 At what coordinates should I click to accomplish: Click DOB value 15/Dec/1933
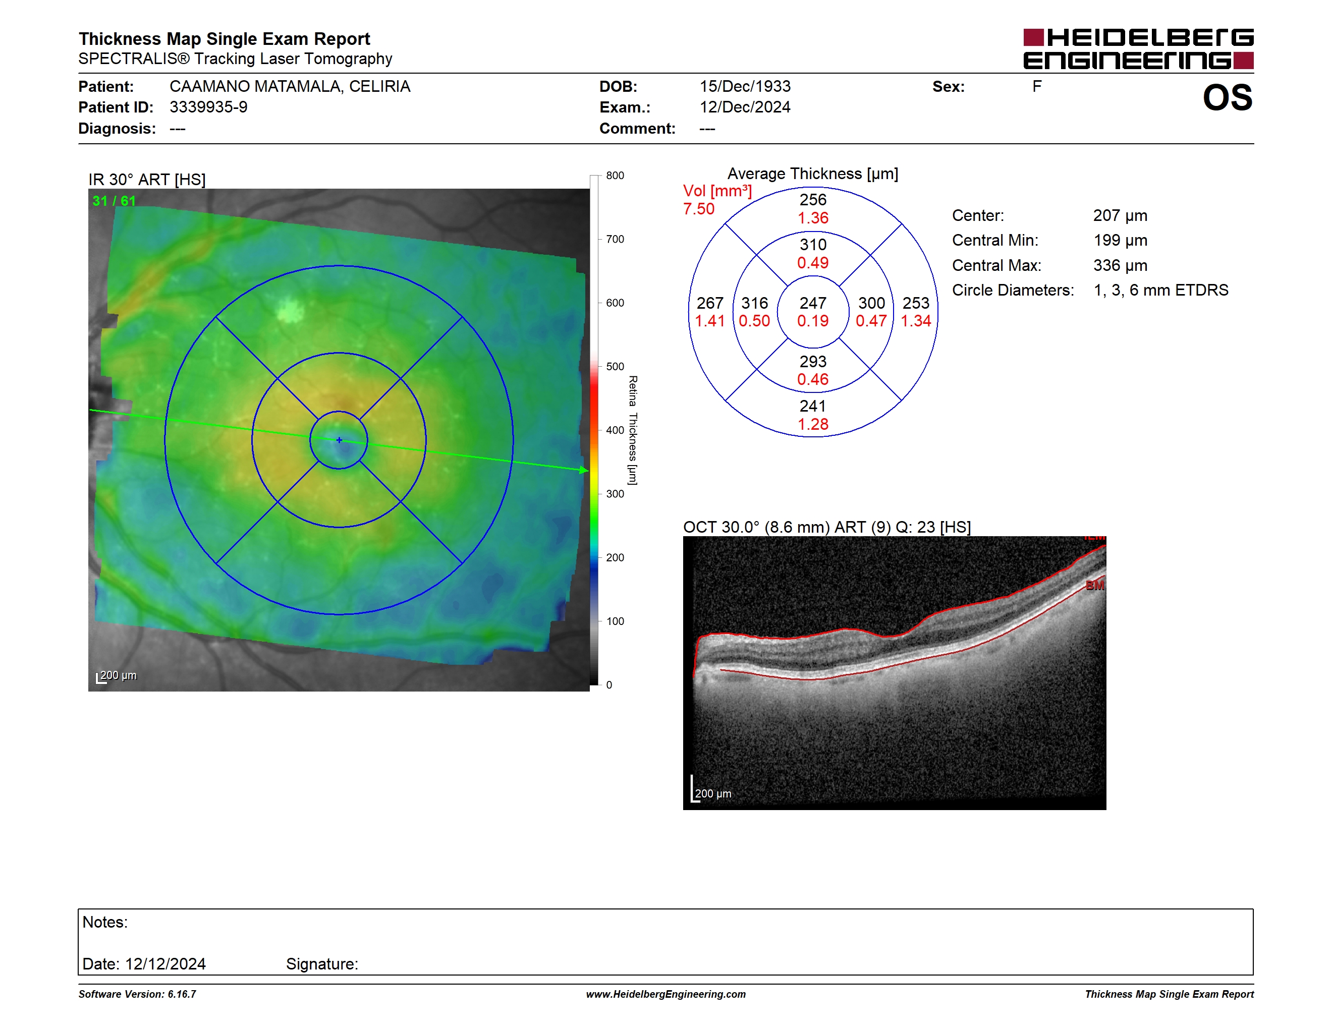click(x=745, y=87)
